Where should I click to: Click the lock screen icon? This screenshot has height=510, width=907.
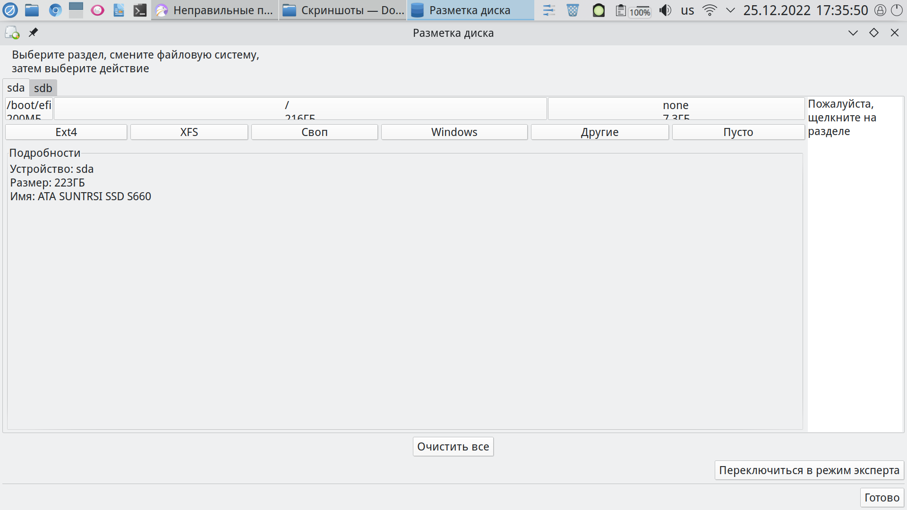[880, 10]
